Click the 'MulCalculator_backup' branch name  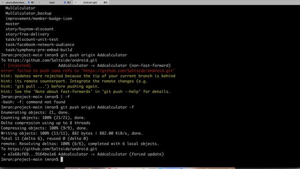click(x=28, y=13)
